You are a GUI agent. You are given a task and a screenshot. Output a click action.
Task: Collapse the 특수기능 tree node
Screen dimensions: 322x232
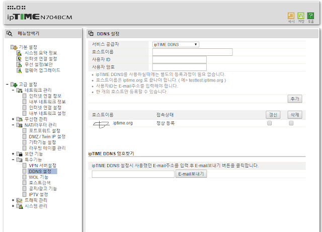(x=13, y=160)
